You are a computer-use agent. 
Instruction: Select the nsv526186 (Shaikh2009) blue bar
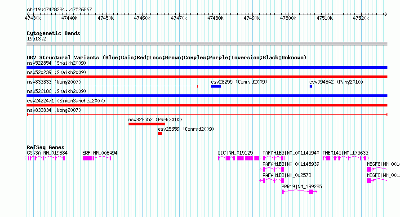tap(207, 96)
